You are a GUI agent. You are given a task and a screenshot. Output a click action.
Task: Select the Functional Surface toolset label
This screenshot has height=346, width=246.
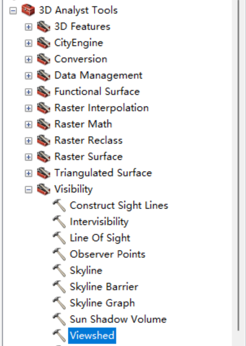click(97, 92)
